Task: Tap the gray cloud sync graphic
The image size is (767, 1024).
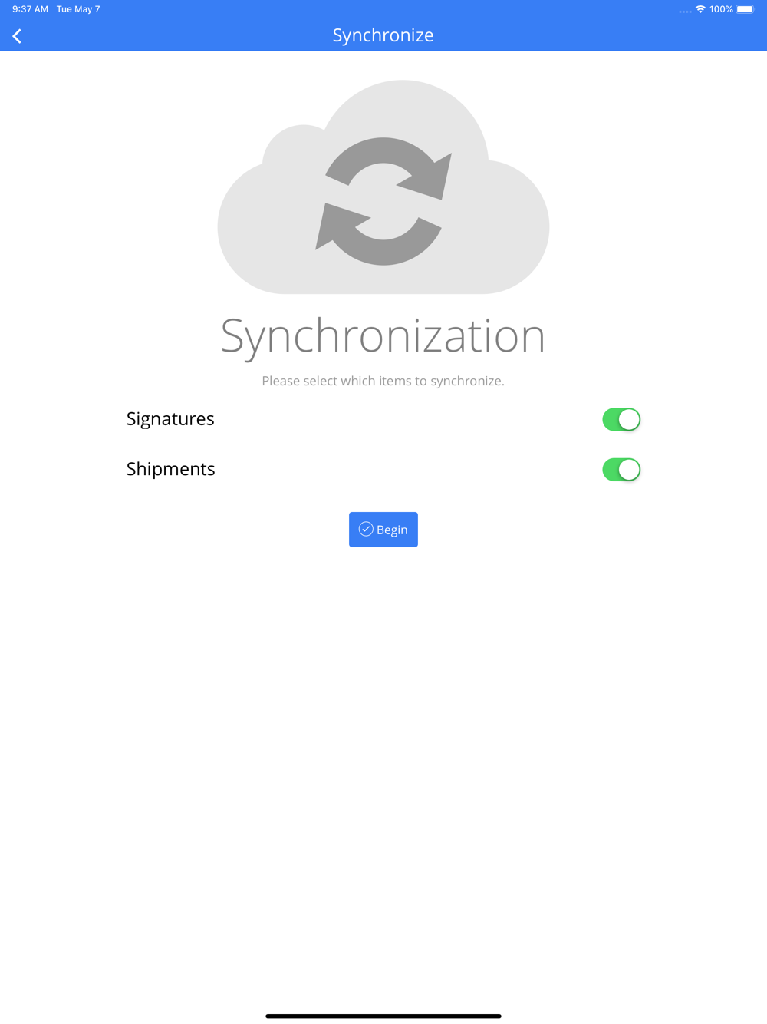Action: click(x=383, y=187)
